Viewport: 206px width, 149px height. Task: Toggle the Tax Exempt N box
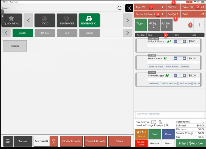pyautogui.click(x=153, y=122)
